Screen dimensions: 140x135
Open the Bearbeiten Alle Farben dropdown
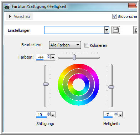coord(65,45)
